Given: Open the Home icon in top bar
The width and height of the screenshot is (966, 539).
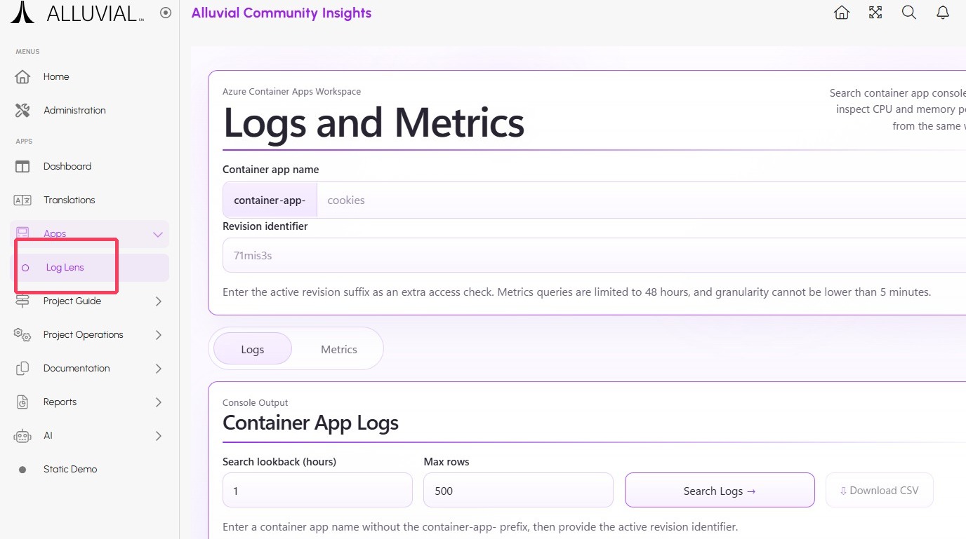Looking at the screenshot, I should (x=842, y=13).
